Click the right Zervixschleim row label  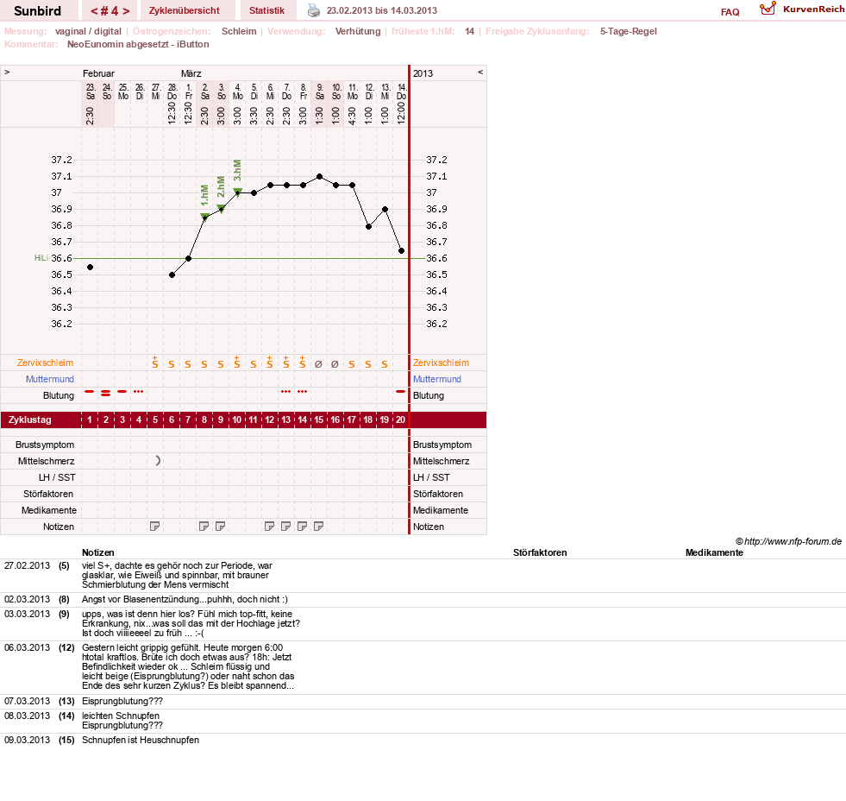pyautogui.click(x=441, y=363)
